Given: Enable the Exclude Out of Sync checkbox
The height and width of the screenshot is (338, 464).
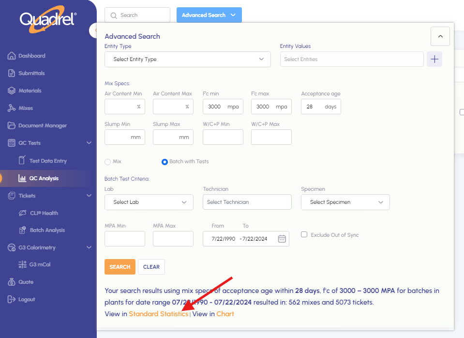Looking at the screenshot, I should tap(304, 235).
